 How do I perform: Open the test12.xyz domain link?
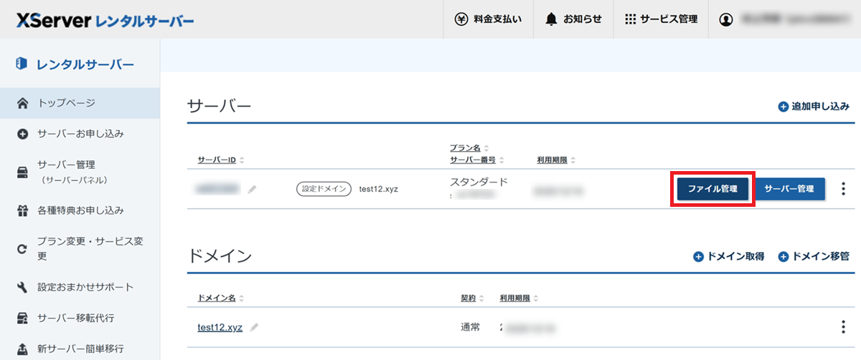pyautogui.click(x=220, y=327)
